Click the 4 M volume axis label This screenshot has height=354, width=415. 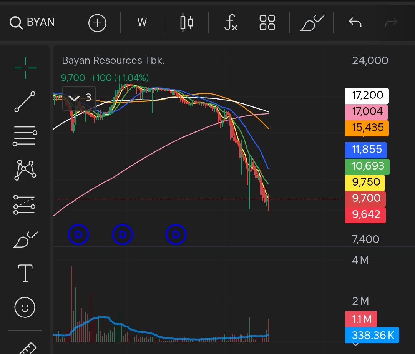tap(360, 261)
